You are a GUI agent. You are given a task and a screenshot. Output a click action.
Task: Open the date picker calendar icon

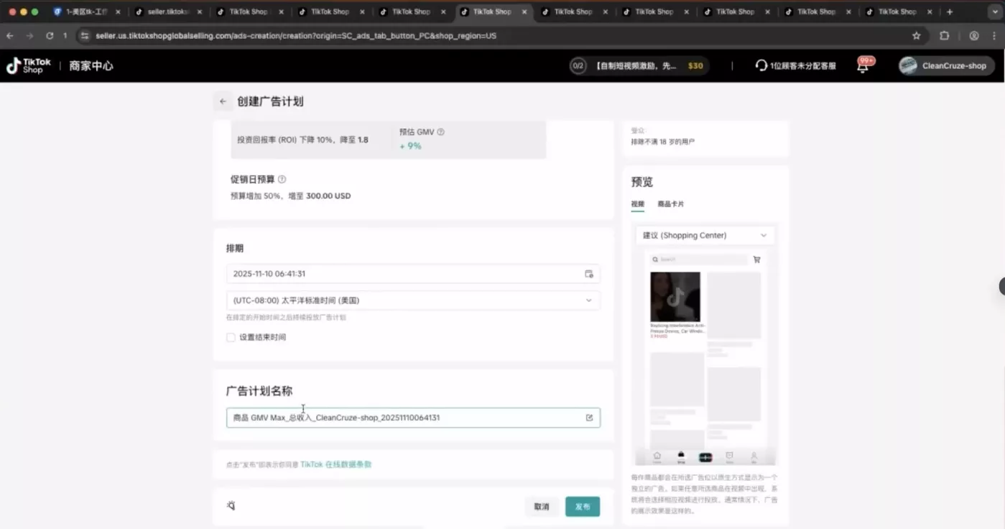tap(588, 274)
